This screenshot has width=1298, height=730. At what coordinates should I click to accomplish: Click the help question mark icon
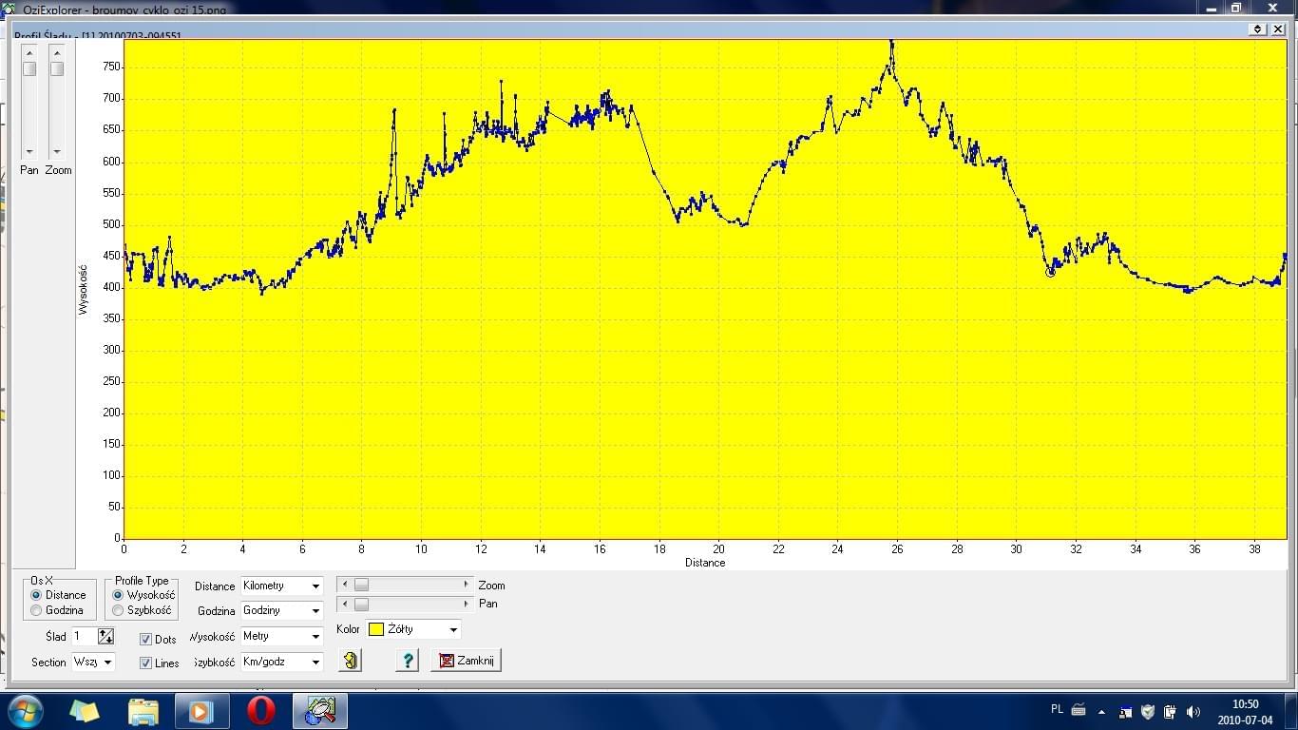coord(408,661)
